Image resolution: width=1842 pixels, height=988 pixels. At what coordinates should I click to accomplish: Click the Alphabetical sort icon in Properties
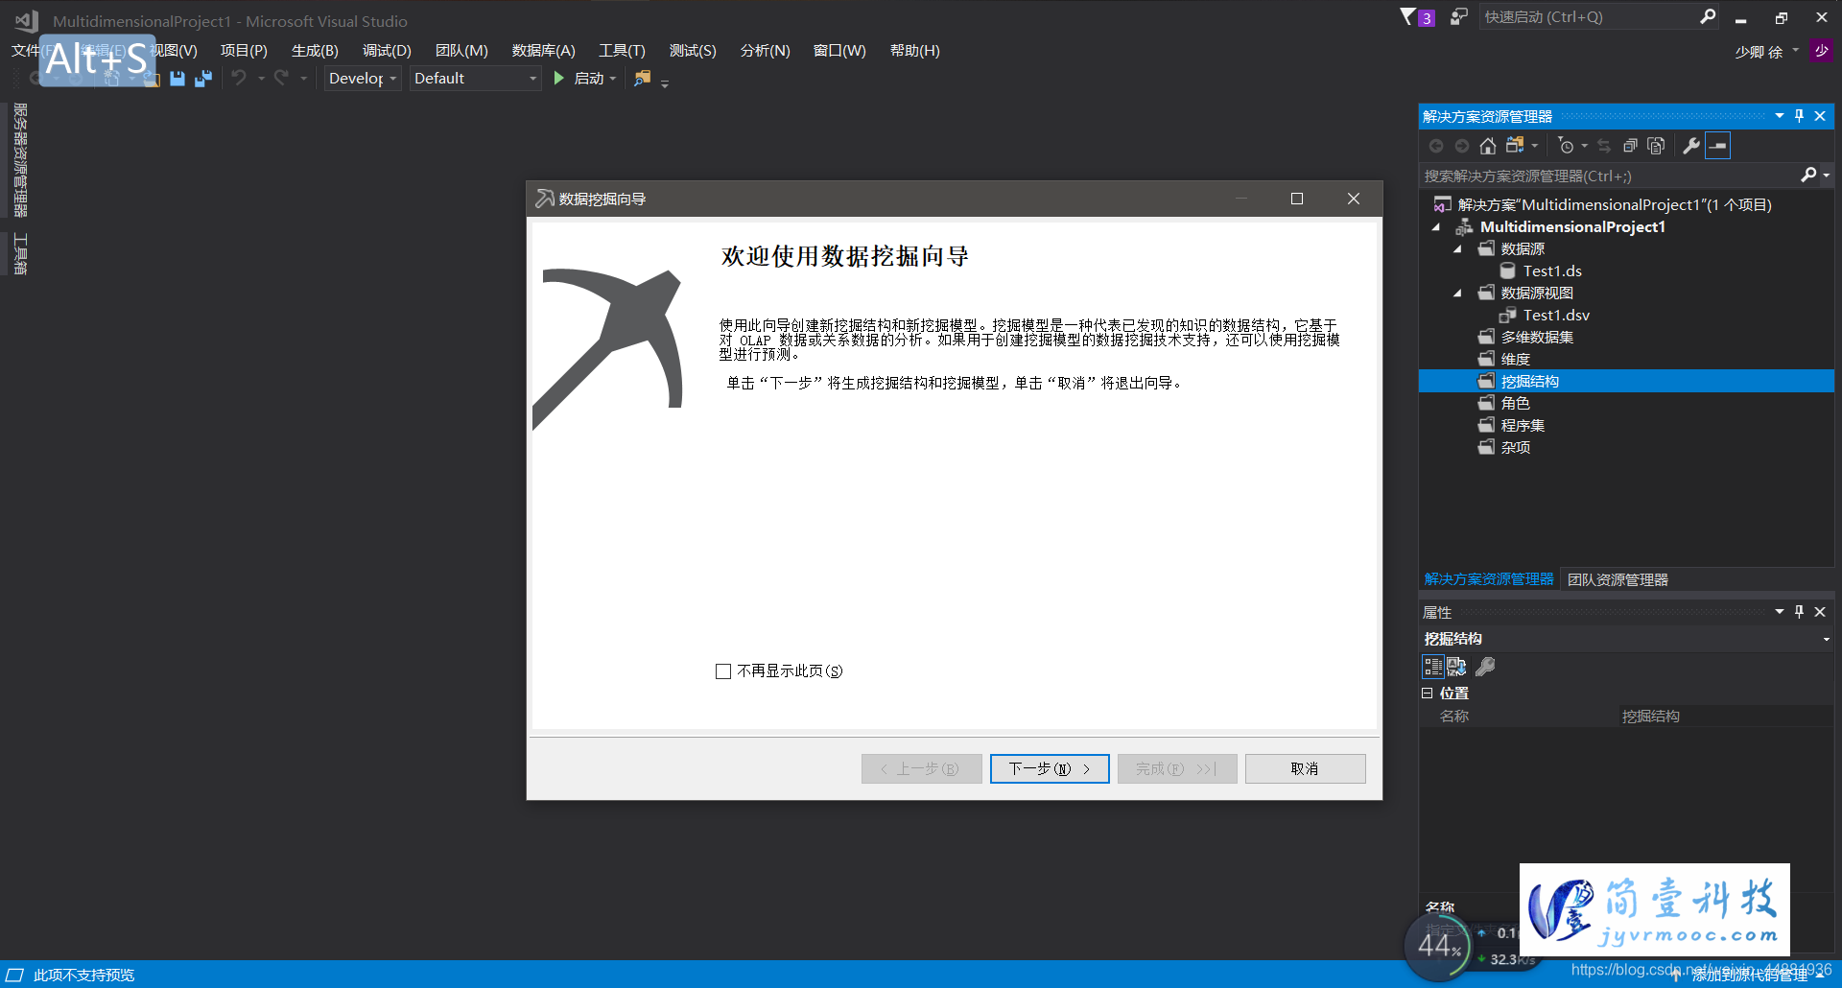coord(1456,666)
